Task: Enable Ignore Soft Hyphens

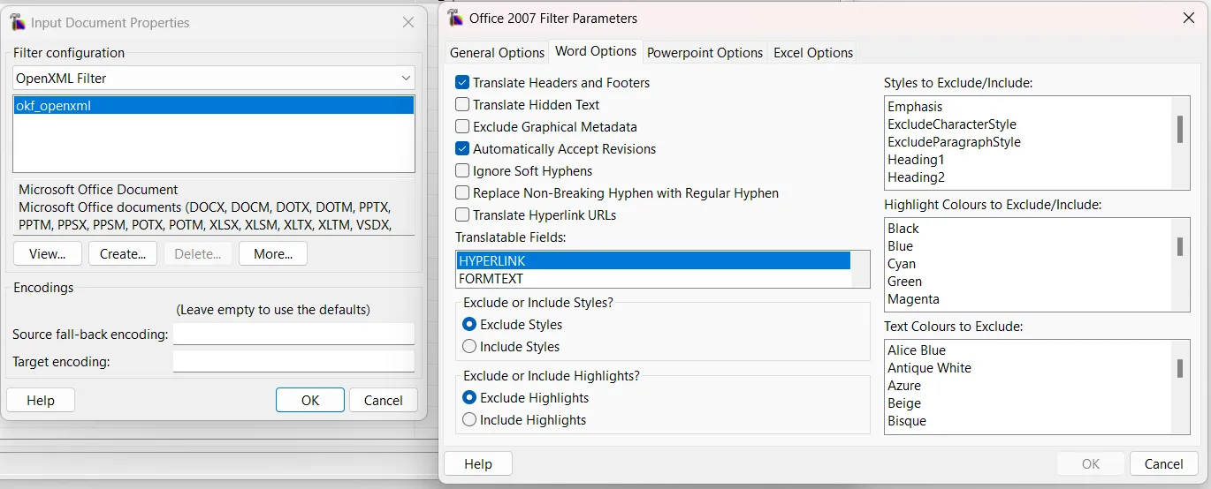Action: tap(462, 170)
